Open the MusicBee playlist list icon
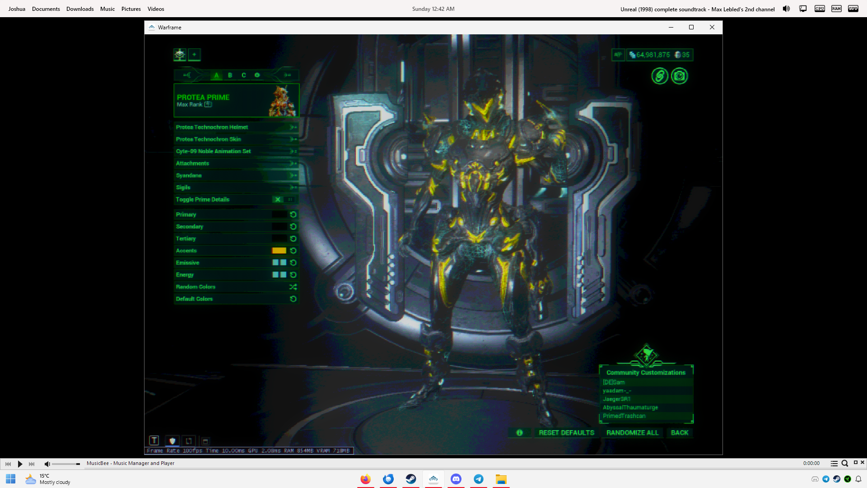 834,464
